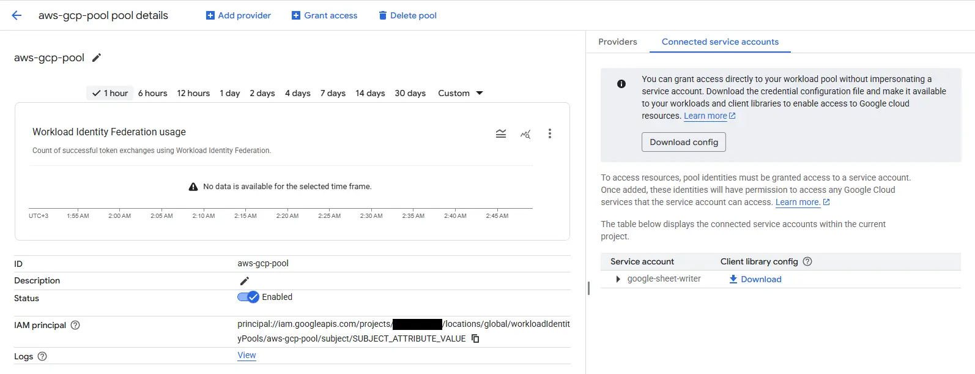This screenshot has height=374, width=975.
Task: Select 4 days time range
Action: click(x=298, y=93)
